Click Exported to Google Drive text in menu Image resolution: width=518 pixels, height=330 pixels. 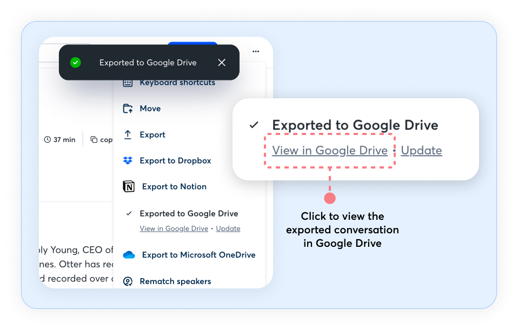pos(189,213)
